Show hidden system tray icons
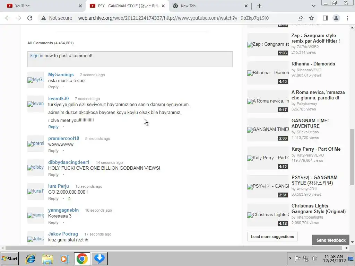Viewport: 355px width, 266px height. [x=290, y=258]
